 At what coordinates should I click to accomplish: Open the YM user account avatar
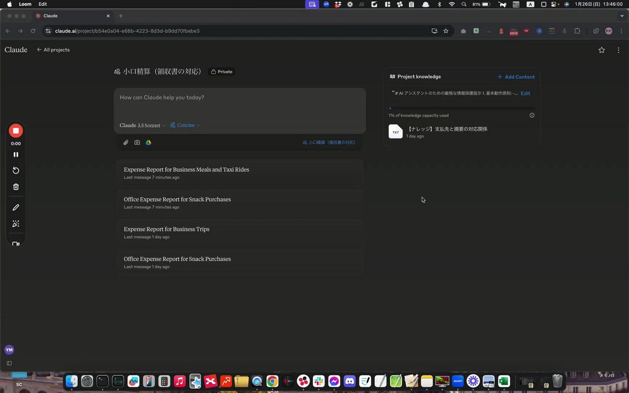click(x=9, y=350)
